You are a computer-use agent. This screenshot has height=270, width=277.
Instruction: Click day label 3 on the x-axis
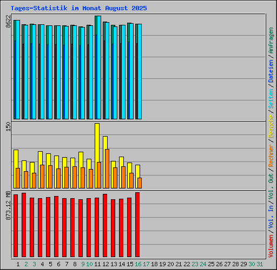tap(34, 264)
